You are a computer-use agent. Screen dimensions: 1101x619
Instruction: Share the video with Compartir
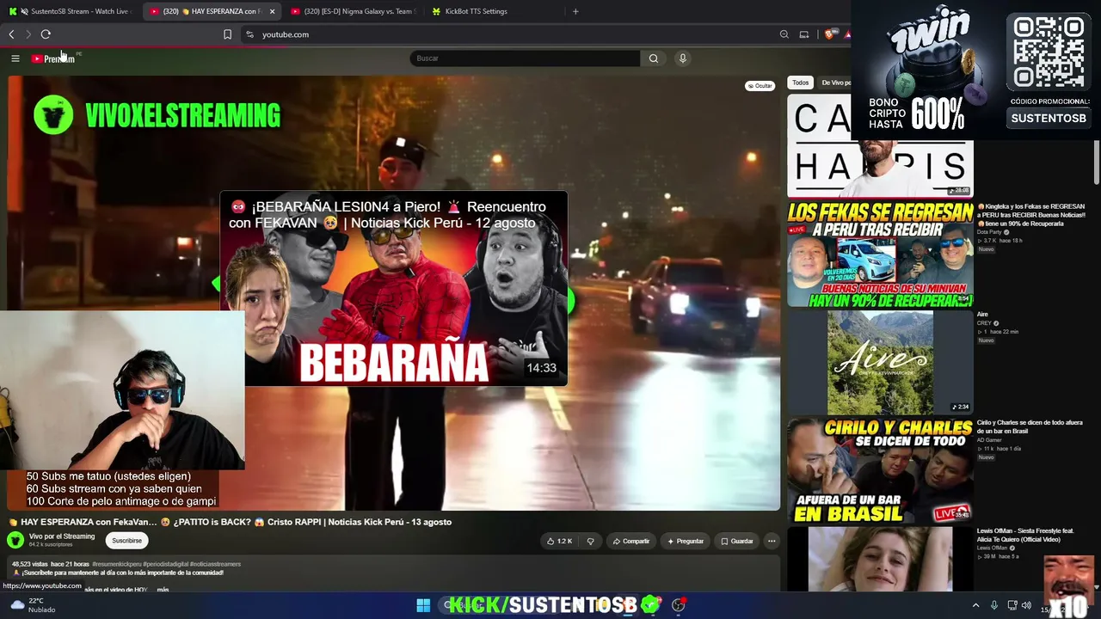click(631, 541)
